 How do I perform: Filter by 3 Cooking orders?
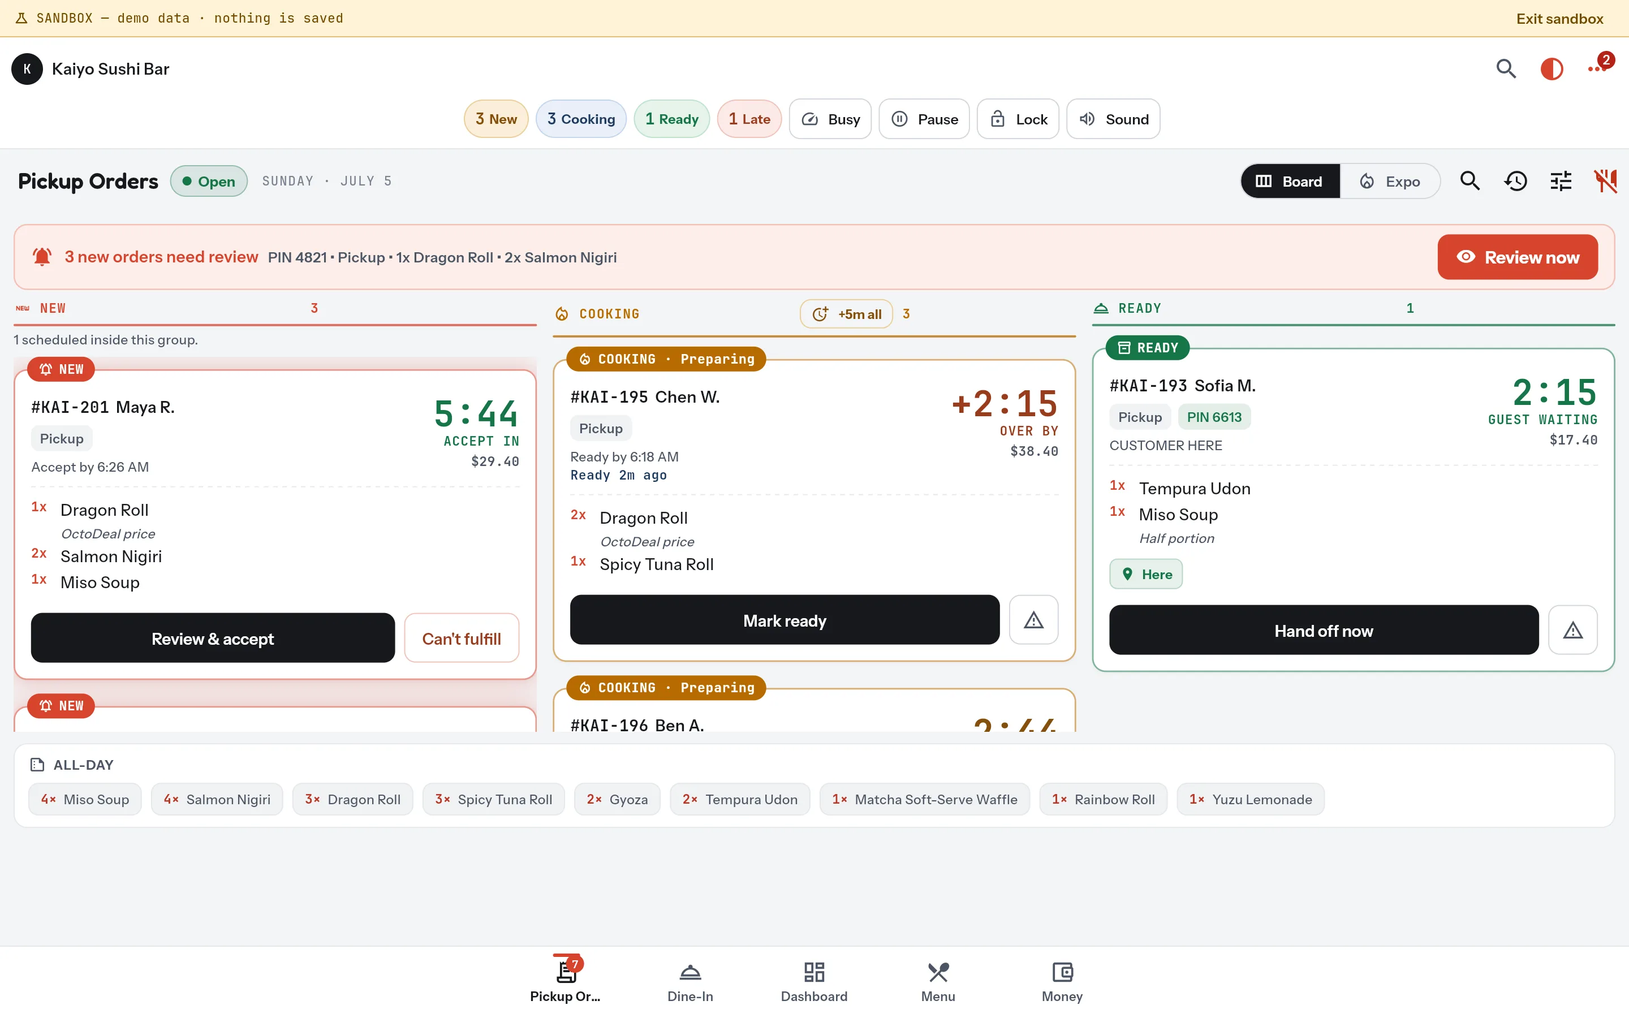coord(581,119)
